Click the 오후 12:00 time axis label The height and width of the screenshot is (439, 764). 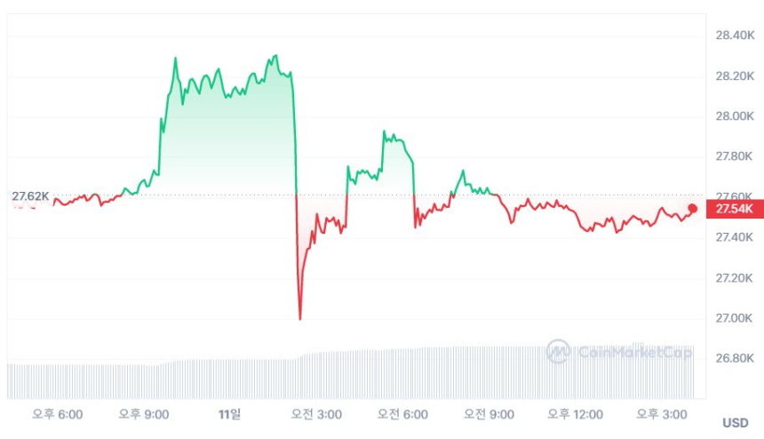[x=576, y=414]
